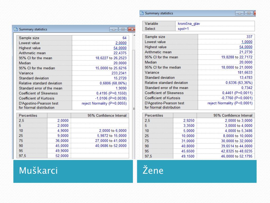This screenshot has height=203, width=270.
Task: Maximize the right Summary statistics window
Action: (x=249, y=13)
